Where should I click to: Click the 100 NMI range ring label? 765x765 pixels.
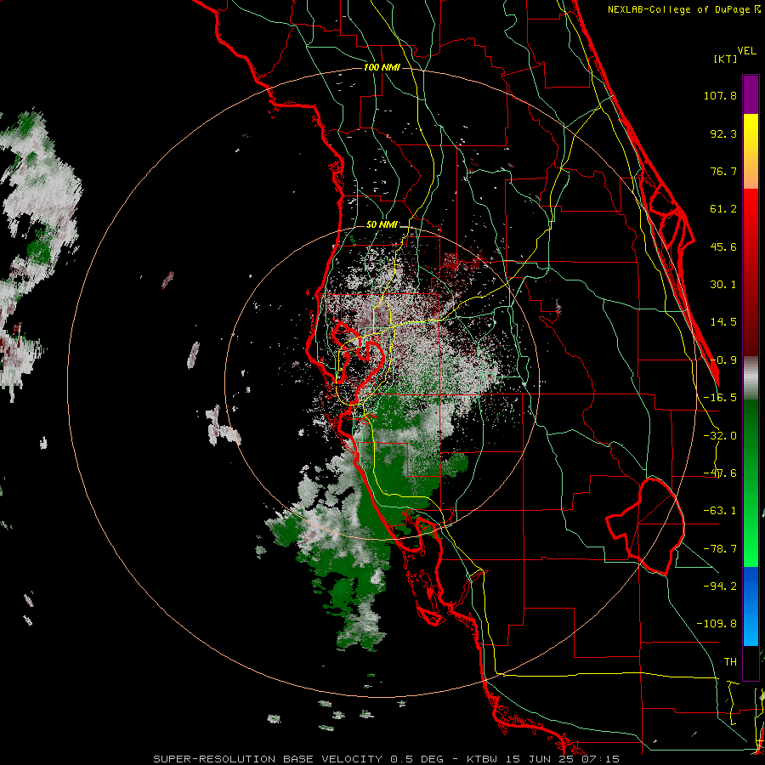coord(382,67)
